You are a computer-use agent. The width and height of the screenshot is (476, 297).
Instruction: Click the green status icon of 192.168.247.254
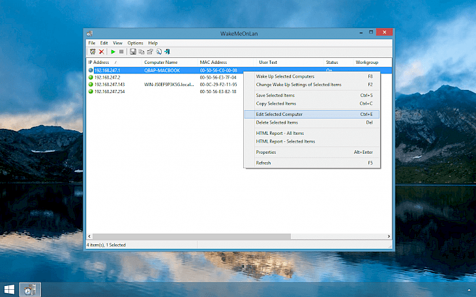point(91,91)
